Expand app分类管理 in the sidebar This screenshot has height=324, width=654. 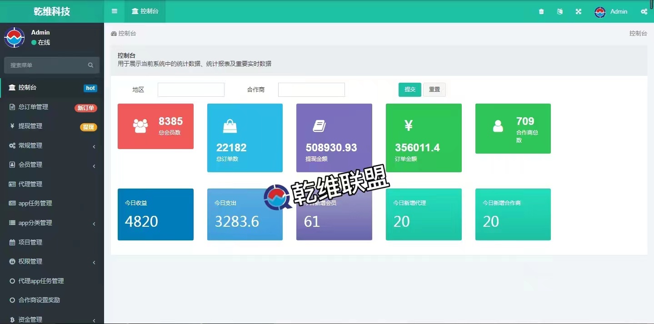(x=52, y=223)
